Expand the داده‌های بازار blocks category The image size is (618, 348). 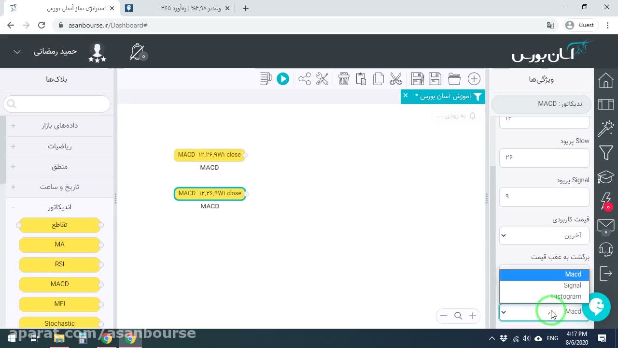60,126
